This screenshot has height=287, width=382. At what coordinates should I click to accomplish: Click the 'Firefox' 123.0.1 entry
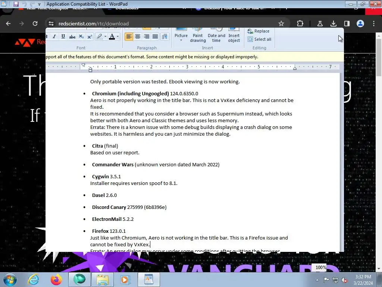(109, 231)
